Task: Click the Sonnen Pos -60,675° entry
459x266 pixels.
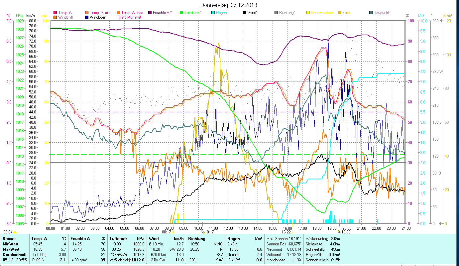Action: pyautogui.click(x=284, y=244)
